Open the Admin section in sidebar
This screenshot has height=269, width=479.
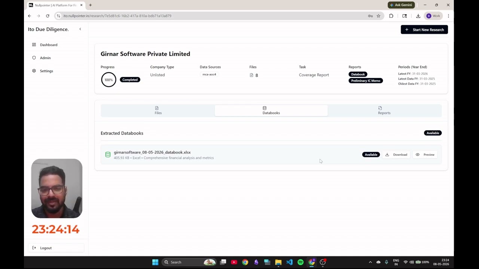coord(45,58)
